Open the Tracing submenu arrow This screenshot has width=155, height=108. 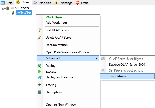click(x=96, y=85)
